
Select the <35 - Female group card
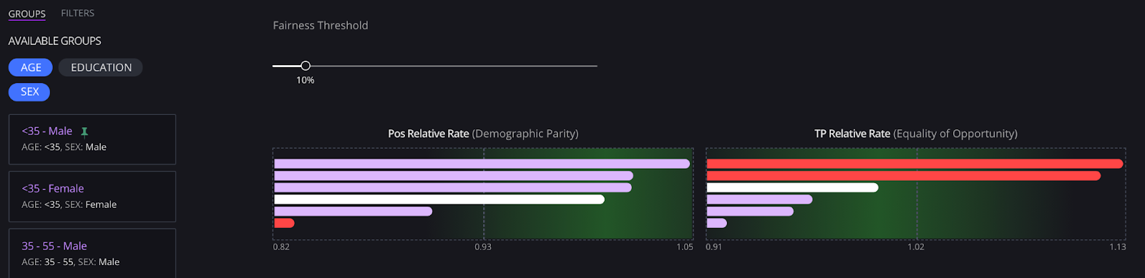[92, 196]
